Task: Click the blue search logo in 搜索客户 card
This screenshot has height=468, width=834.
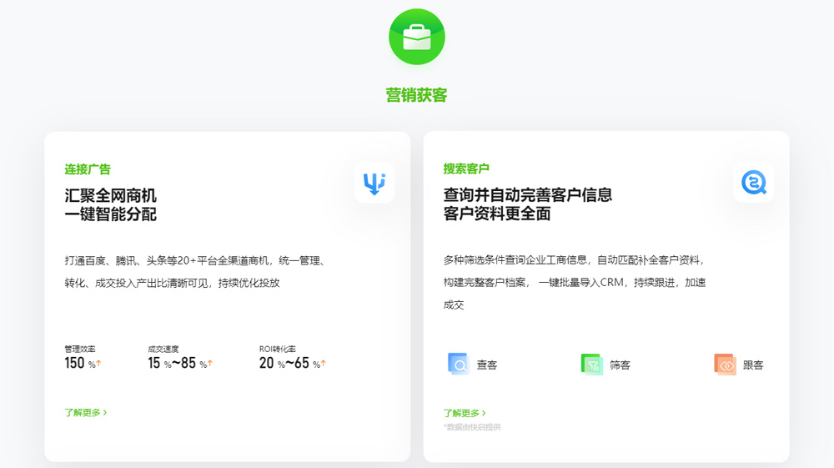Action: 753,183
